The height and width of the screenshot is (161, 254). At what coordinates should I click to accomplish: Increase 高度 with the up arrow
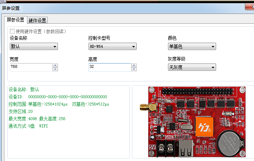click(134, 65)
